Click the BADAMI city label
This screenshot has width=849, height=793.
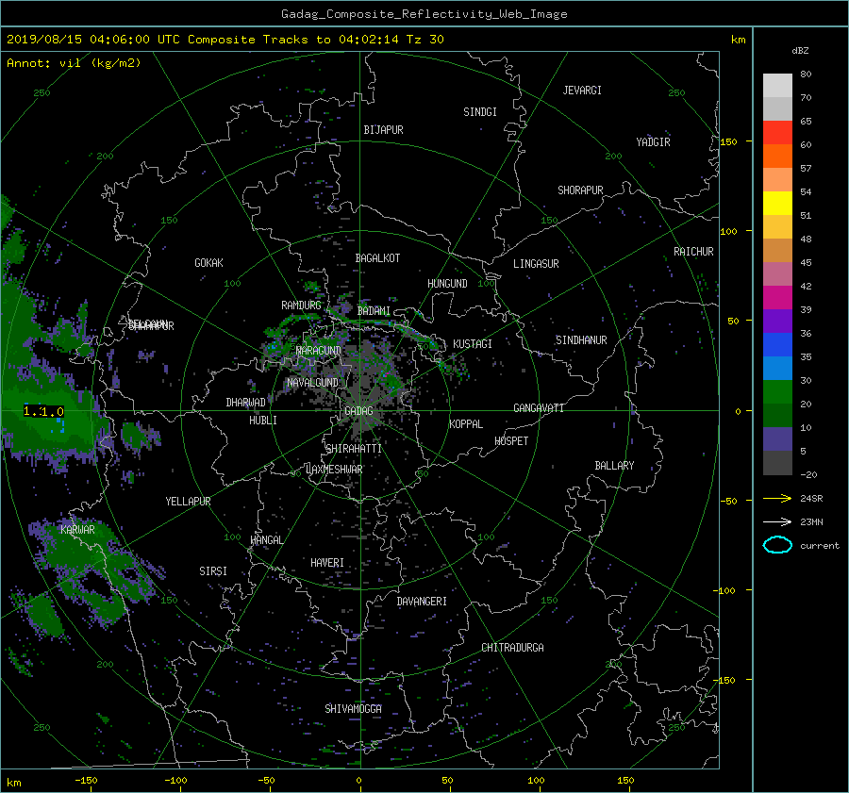coord(374,311)
